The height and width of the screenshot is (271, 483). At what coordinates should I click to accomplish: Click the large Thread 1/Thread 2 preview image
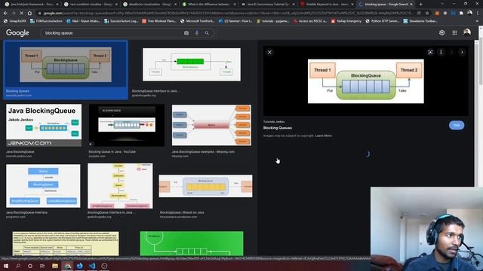(365, 81)
